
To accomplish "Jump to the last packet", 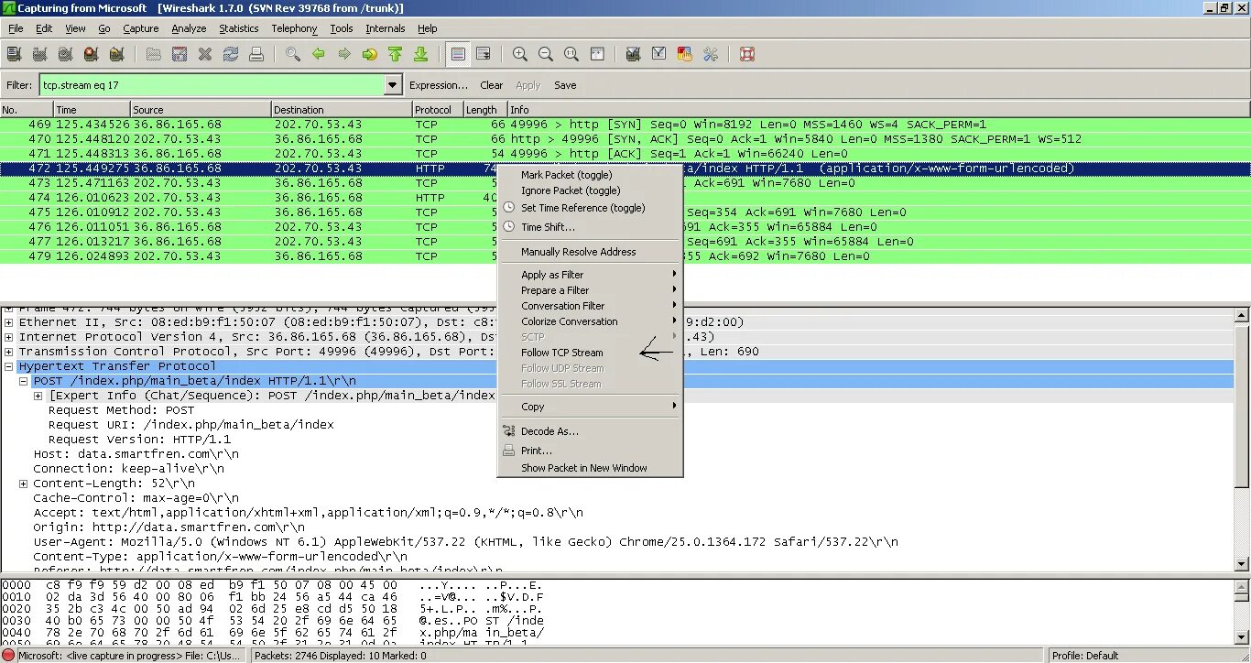I will point(421,54).
